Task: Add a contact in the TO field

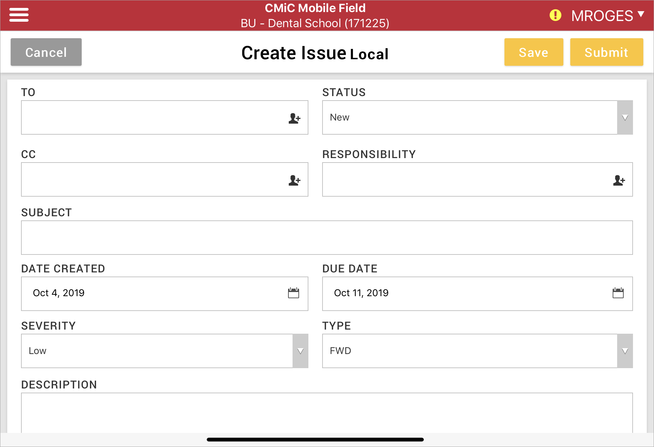Action: tap(294, 118)
